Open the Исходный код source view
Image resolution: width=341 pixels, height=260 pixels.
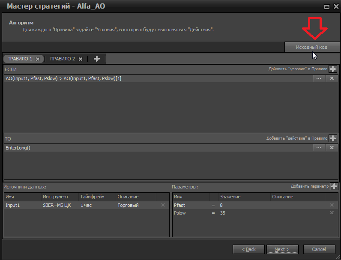(311, 47)
